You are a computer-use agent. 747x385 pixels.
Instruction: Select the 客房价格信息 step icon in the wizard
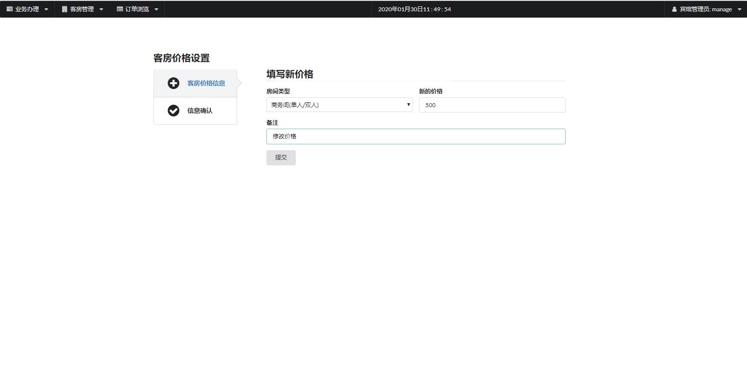tap(174, 83)
